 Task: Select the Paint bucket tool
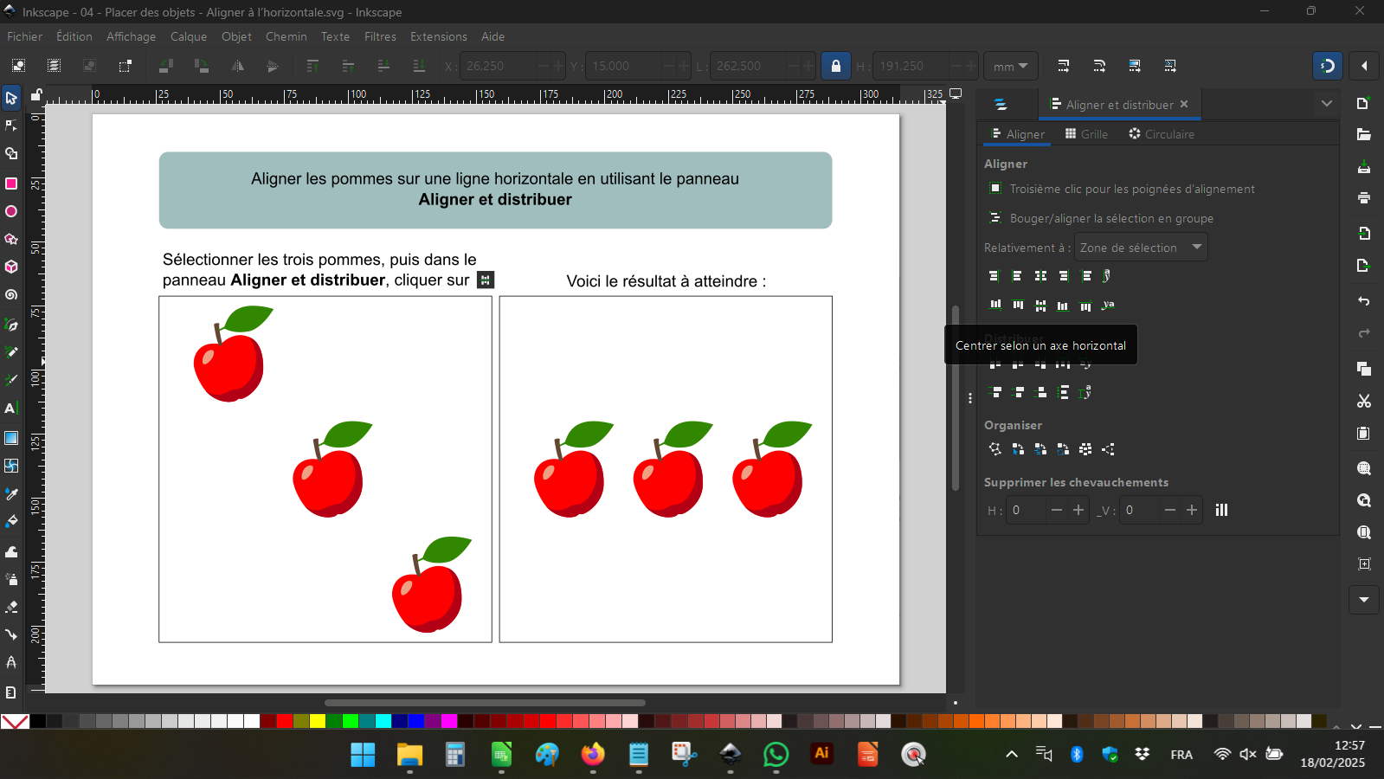(x=11, y=522)
